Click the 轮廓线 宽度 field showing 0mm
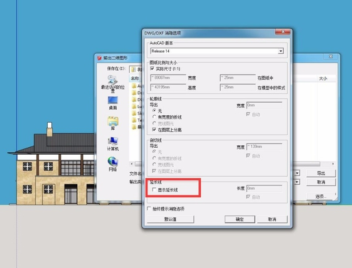 coord(264,105)
